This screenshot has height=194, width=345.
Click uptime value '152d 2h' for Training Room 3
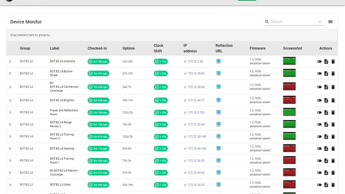[x=128, y=137]
